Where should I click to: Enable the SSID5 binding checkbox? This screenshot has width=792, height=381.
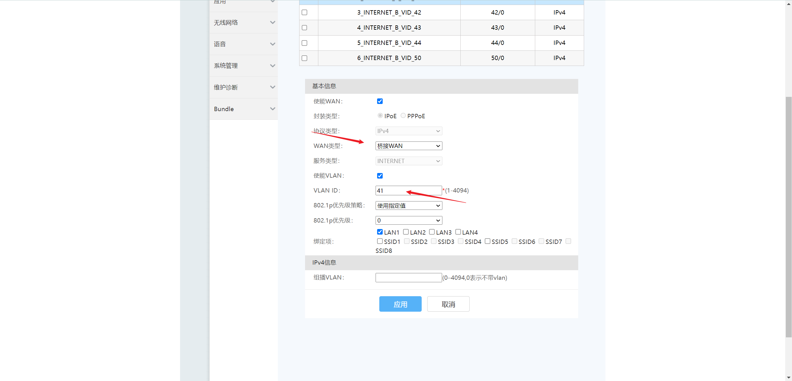488,241
